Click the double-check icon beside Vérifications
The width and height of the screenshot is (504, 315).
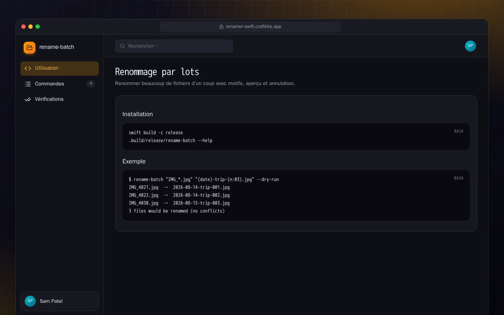coord(28,99)
